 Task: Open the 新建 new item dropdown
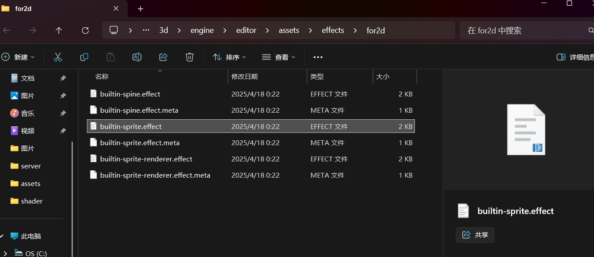tap(18, 57)
